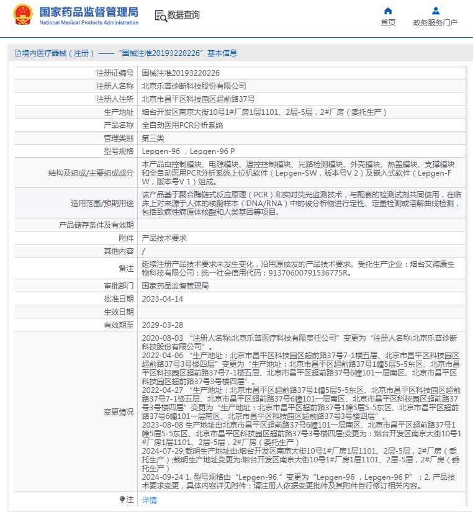Click the 产品储存条件及有效期 label
The width and height of the screenshot is (473, 512).
pos(96,225)
